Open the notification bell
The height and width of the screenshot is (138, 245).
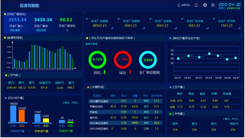point(196,5)
